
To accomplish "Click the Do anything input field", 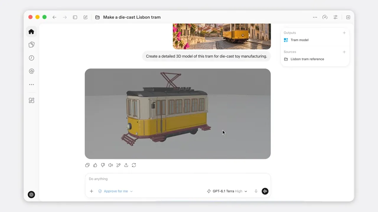I will click(x=178, y=179).
